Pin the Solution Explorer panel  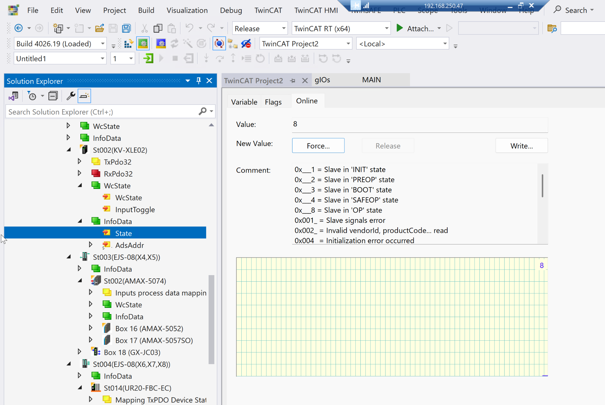pos(199,81)
